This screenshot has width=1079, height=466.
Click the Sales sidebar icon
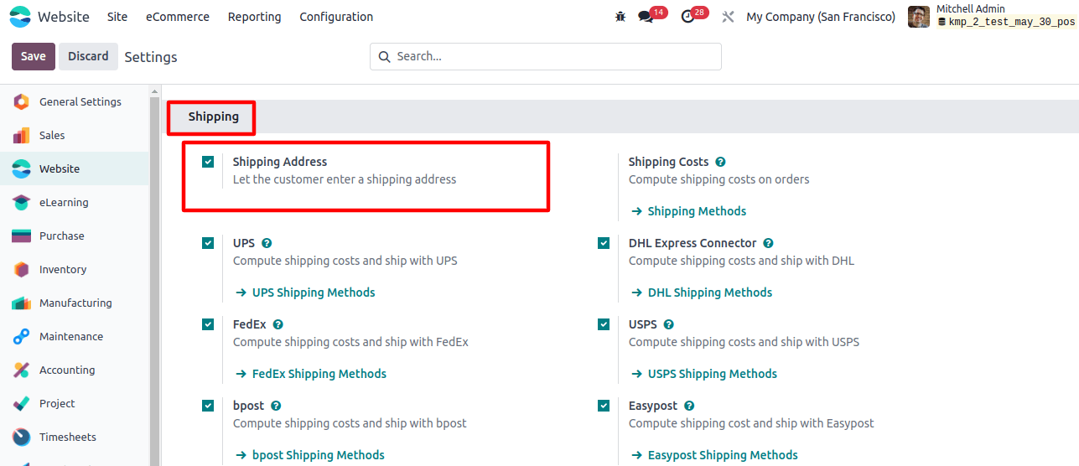pos(22,136)
